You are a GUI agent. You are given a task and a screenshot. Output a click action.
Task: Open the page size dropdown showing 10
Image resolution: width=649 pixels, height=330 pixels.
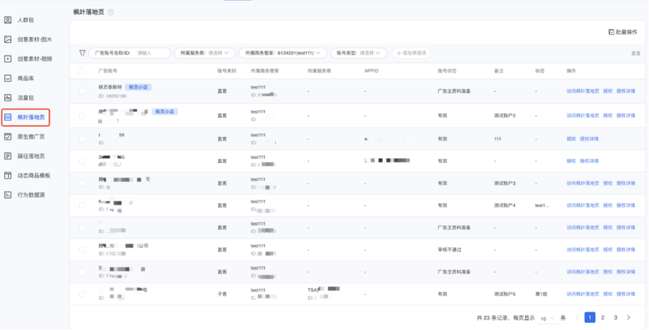pos(547,318)
